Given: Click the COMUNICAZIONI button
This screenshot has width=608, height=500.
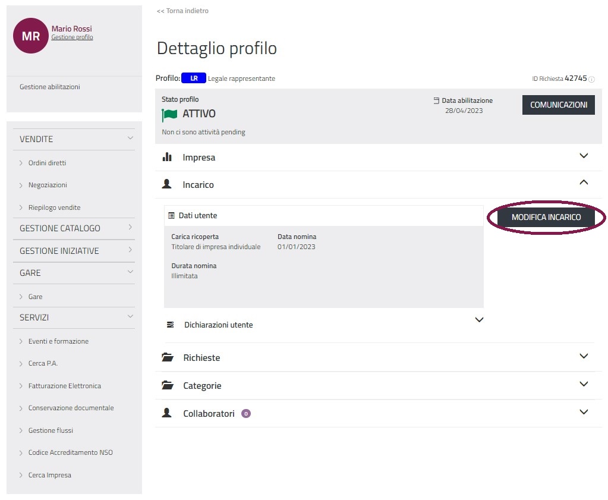Looking at the screenshot, I should (558, 105).
